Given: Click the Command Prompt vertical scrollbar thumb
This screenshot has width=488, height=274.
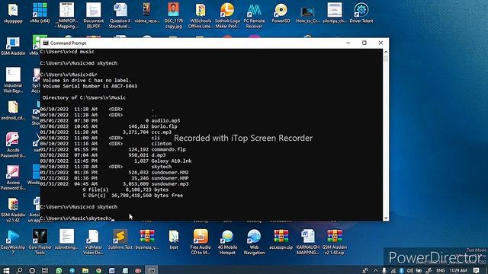Looking at the screenshot, I should [x=386, y=59].
